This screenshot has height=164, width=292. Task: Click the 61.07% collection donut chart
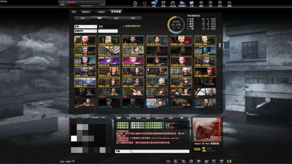tap(176, 25)
